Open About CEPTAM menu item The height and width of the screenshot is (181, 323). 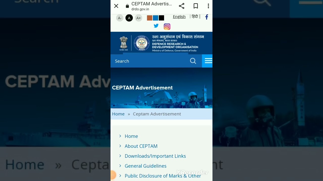pyautogui.click(x=141, y=146)
